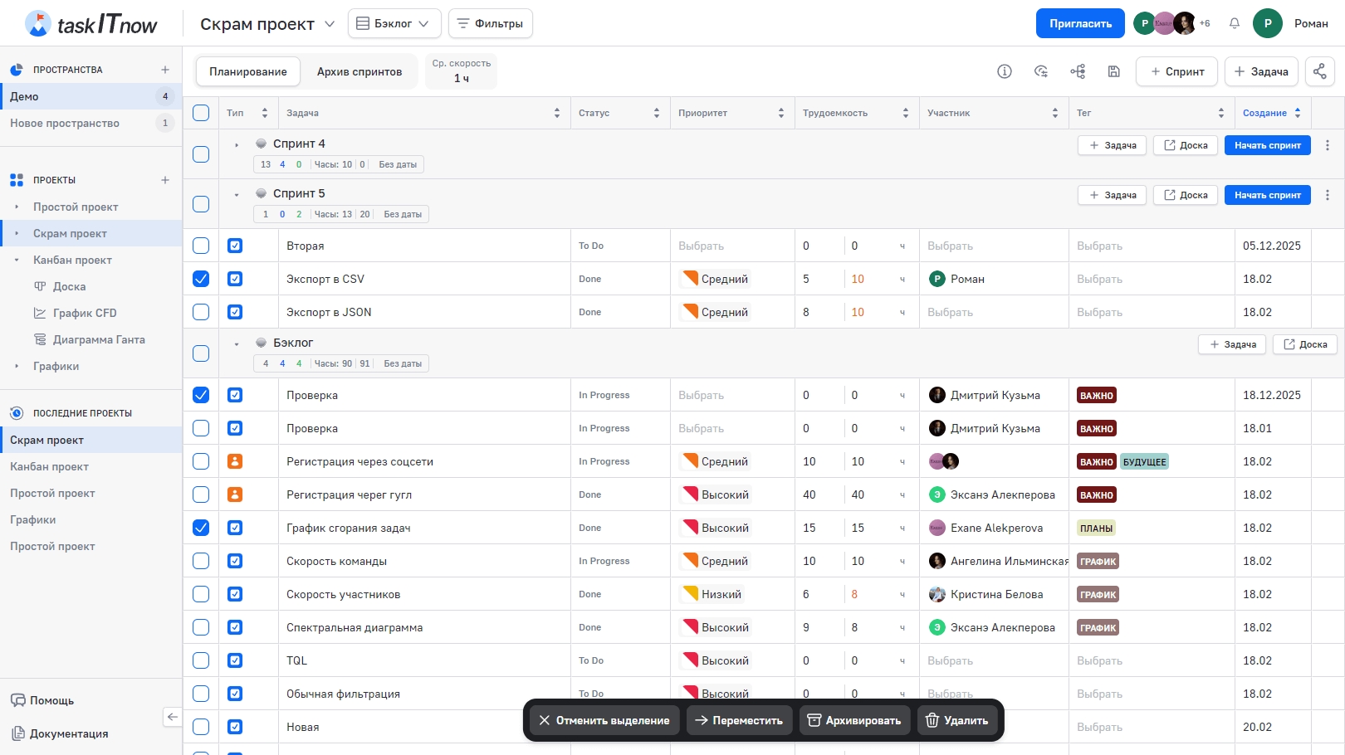Check the Вторая task checkbox
The height and width of the screenshot is (755, 1345).
tap(201, 246)
